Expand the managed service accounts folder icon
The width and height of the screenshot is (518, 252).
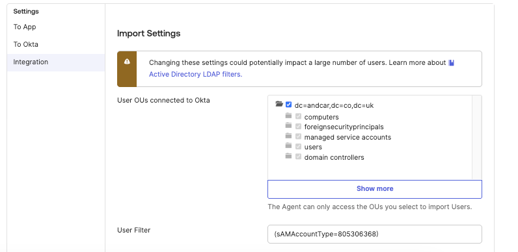pyautogui.click(x=289, y=136)
